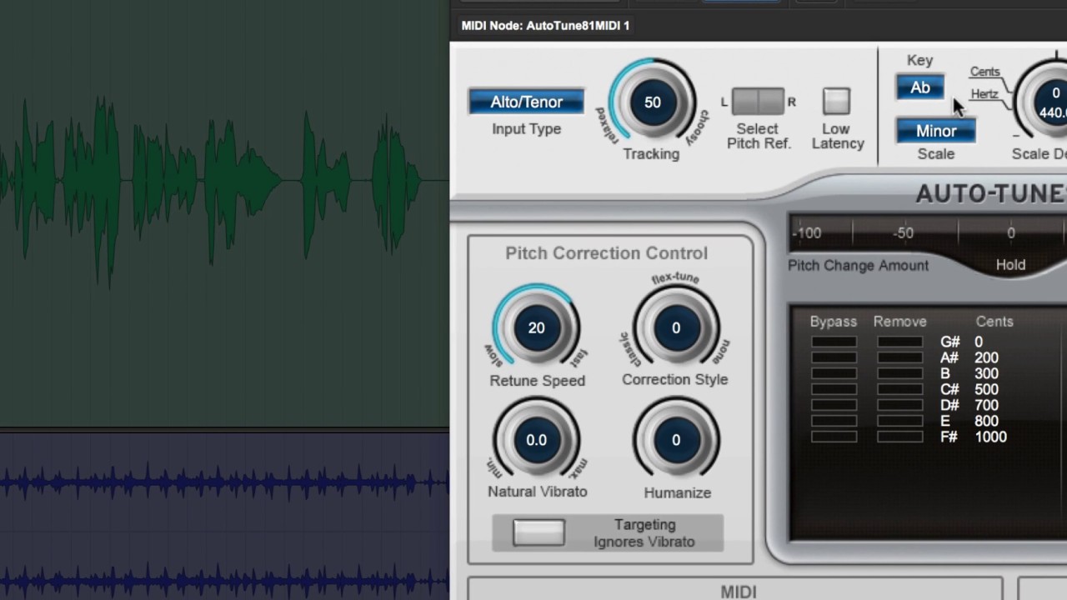The image size is (1067, 600).
Task: Toggle Remove for the E note
Action: point(899,421)
